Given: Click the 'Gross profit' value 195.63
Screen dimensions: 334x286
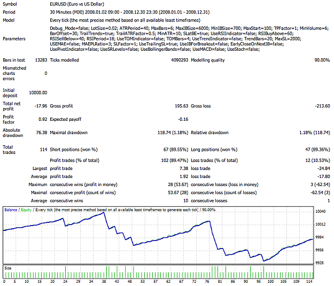Looking at the screenshot, I should [x=182, y=106].
